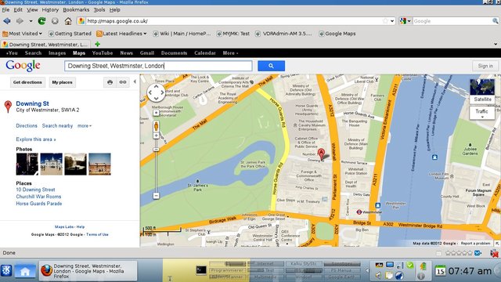Toggle the Traffic layer on the map
501x282 pixels.
[x=482, y=113]
